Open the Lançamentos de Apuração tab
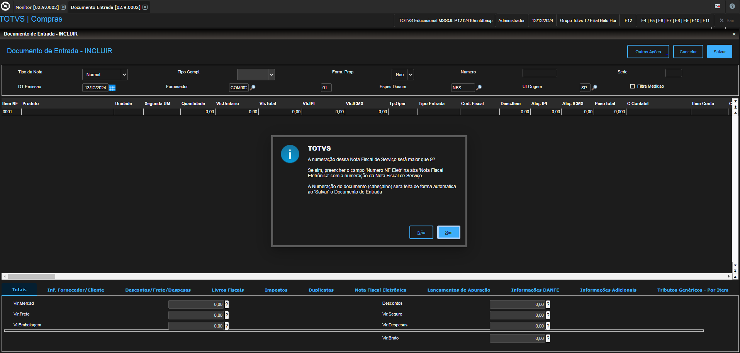This screenshot has height=353, width=740. (459, 290)
